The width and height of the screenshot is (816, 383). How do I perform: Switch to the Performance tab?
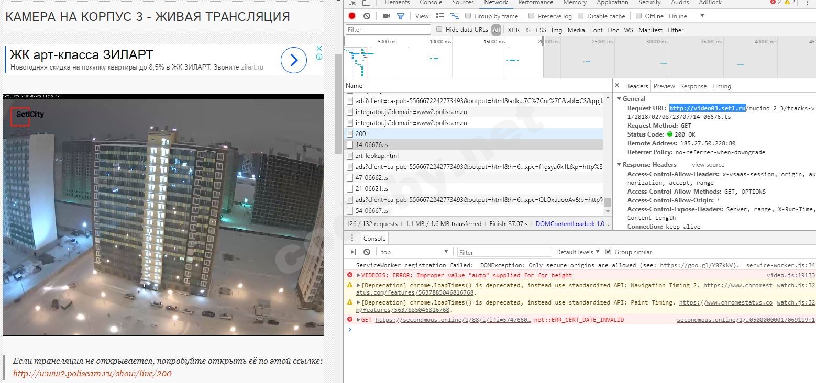[535, 3]
